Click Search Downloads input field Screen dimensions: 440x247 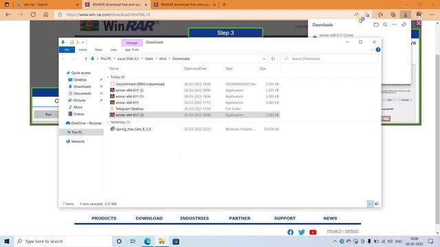[x=330, y=59]
